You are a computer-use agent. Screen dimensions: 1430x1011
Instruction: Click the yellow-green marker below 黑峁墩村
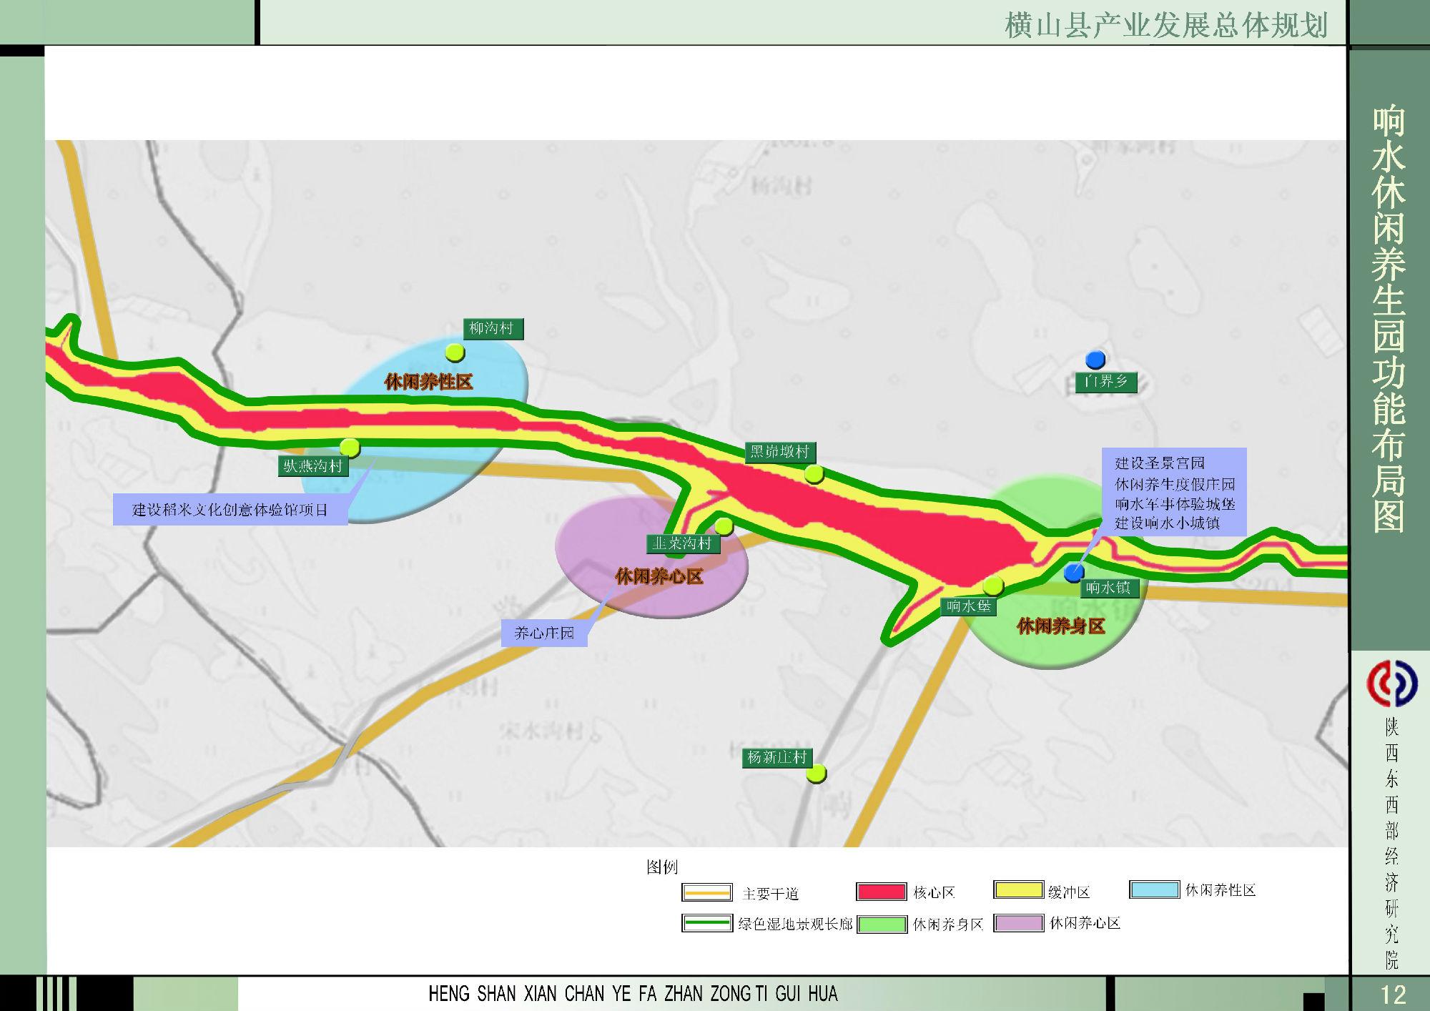pyautogui.click(x=814, y=474)
